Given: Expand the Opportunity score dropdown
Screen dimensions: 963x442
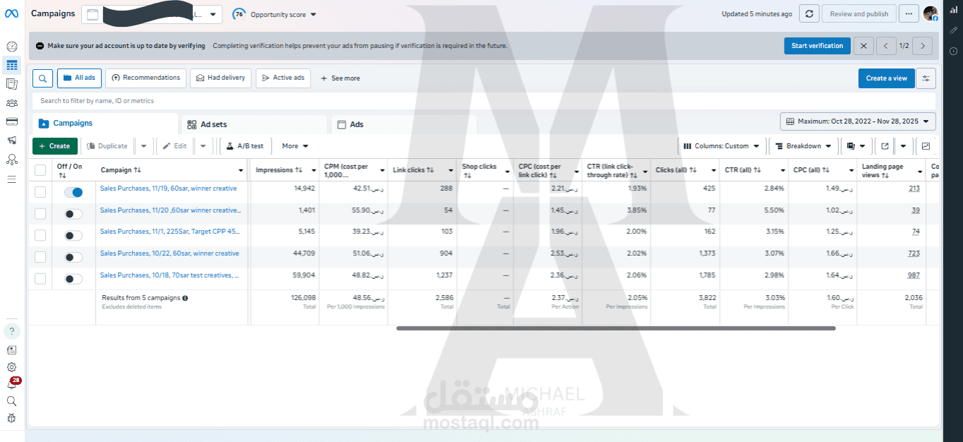Looking at the screenshot, I should [x=275, y=14].
